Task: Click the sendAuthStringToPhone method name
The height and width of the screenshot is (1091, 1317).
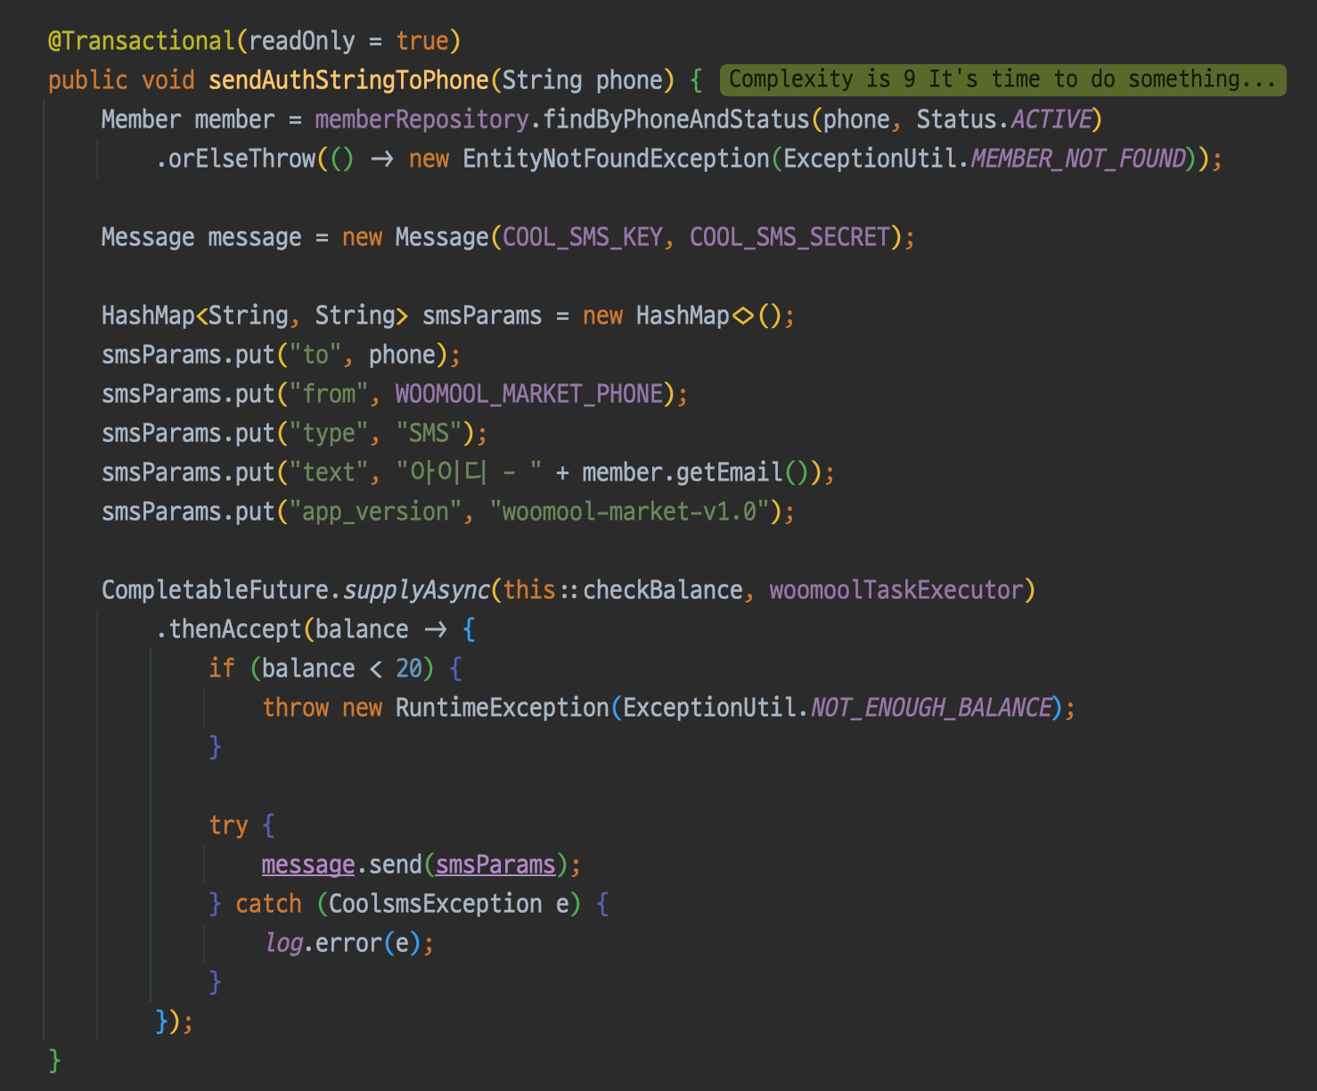Action: pos(348,80)
